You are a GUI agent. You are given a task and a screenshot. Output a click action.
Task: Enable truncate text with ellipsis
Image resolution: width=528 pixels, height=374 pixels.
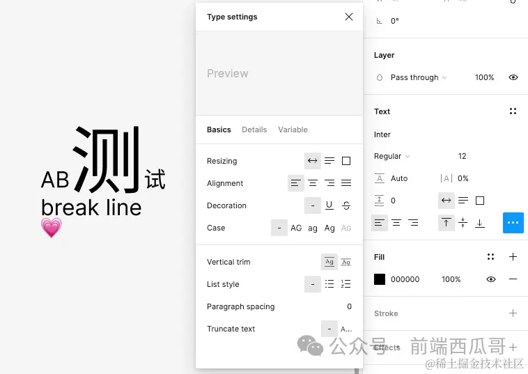pyautogui.click(x=346, y=329)
